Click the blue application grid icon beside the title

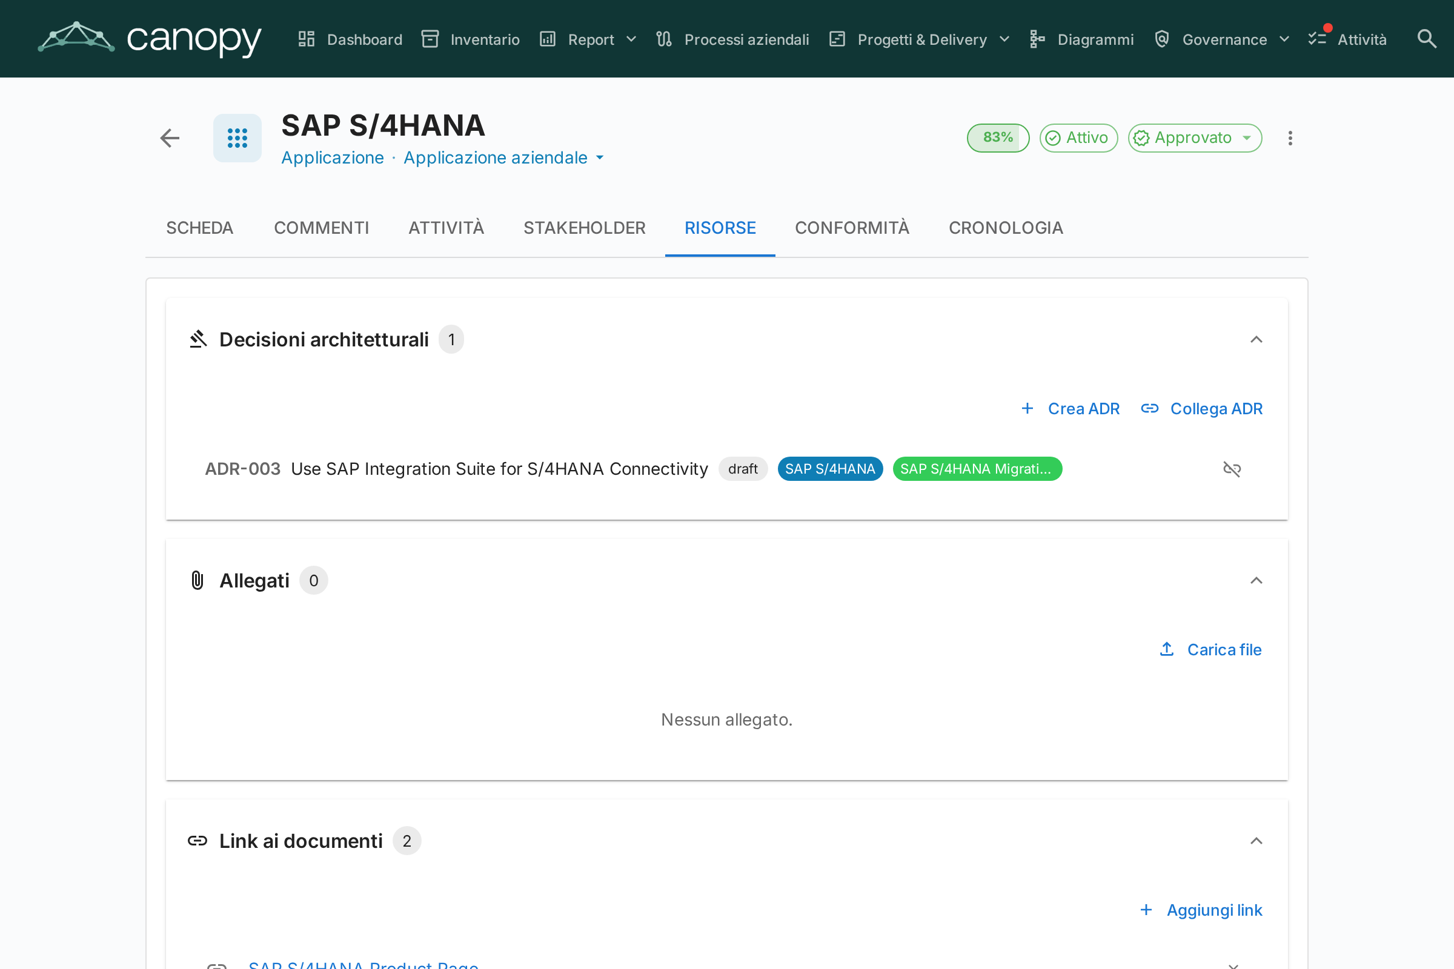[237, 138]
